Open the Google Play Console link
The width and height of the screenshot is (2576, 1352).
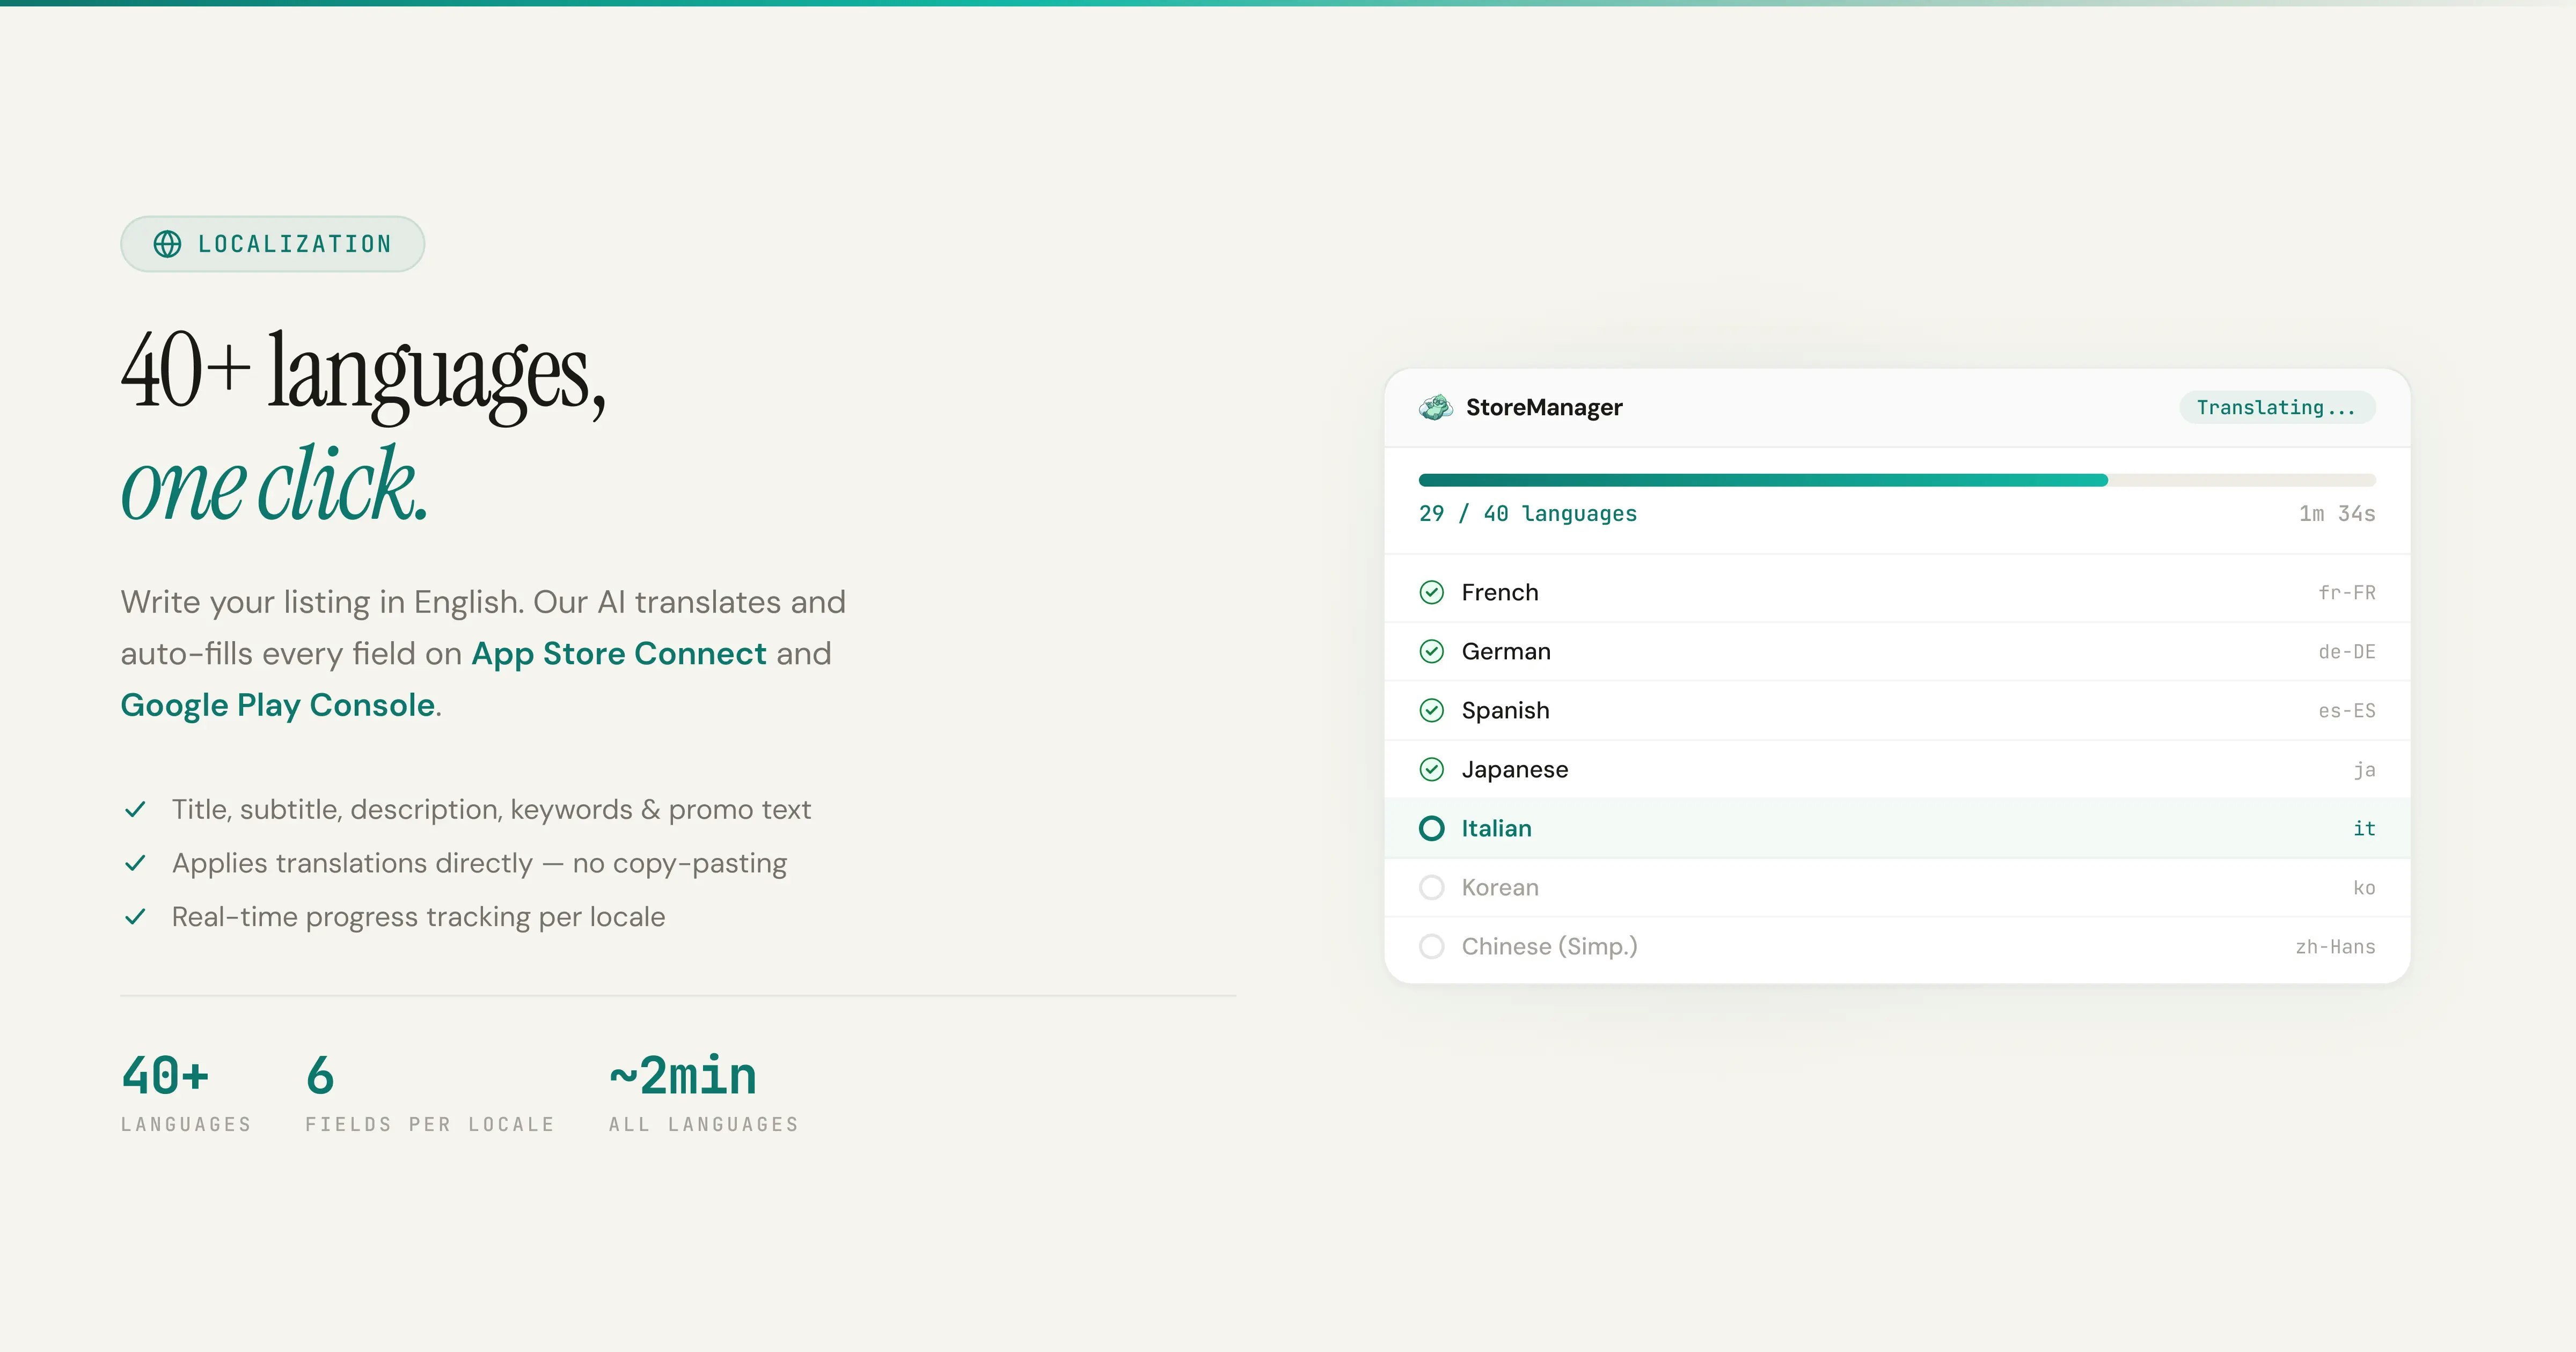coord(276,705)
